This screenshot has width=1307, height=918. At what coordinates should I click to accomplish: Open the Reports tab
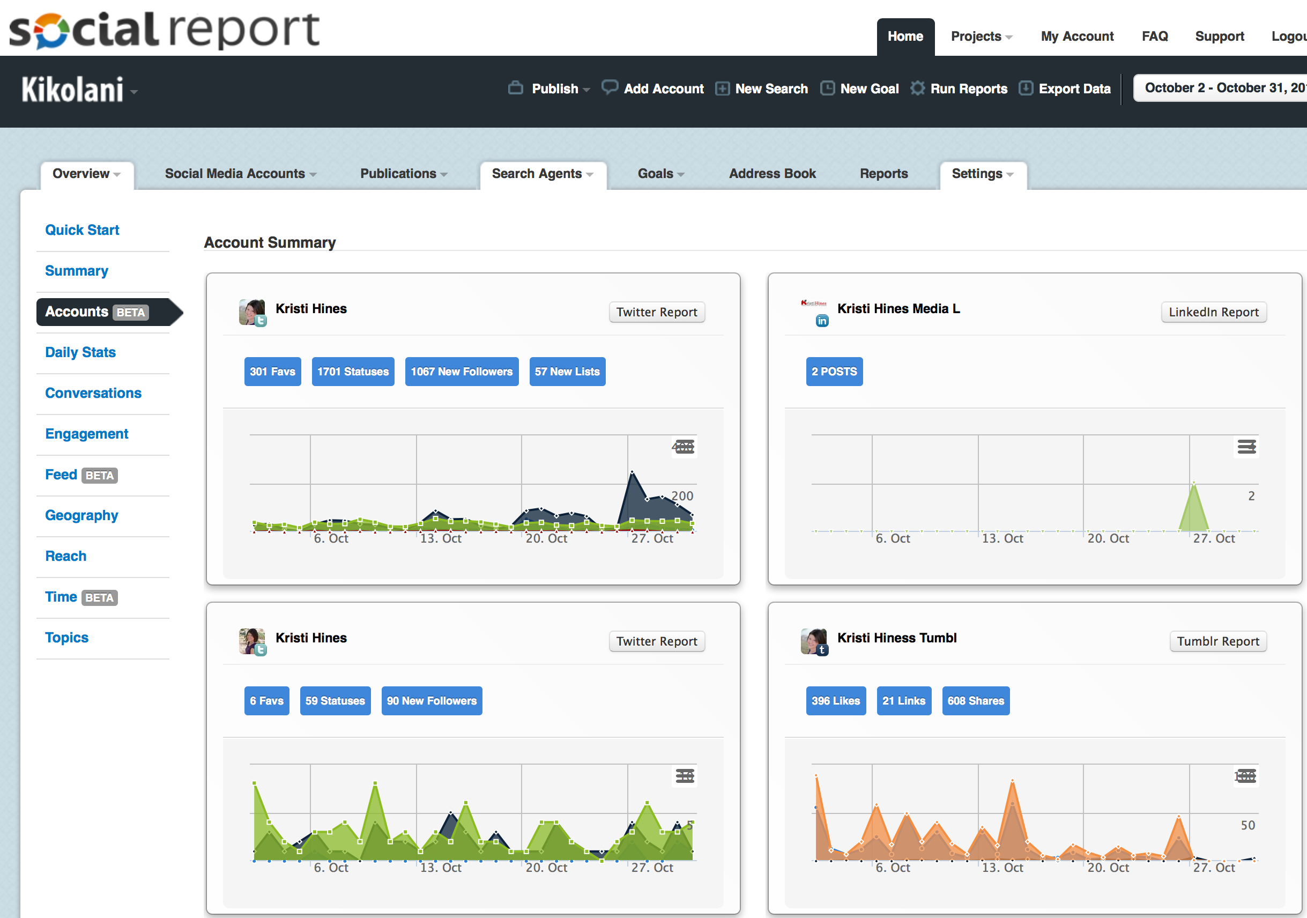[x=883, y=174]
